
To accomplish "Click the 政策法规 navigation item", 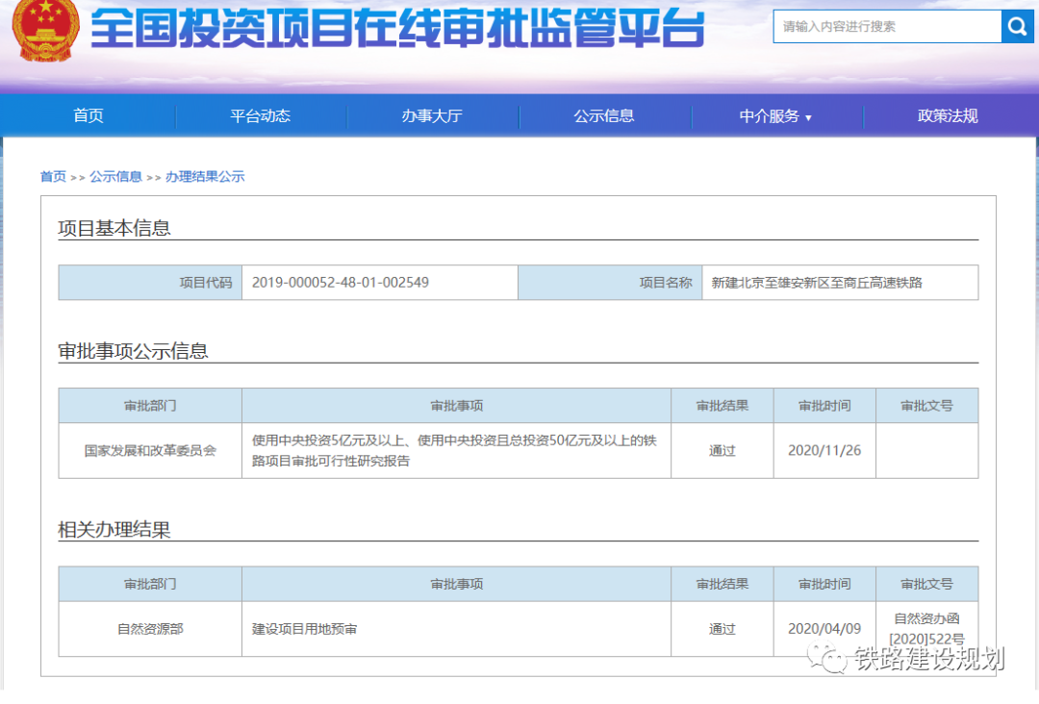I will tap(947, 115).
